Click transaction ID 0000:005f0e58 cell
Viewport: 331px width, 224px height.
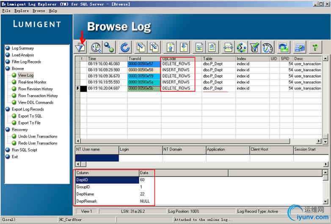pos(144,70)
